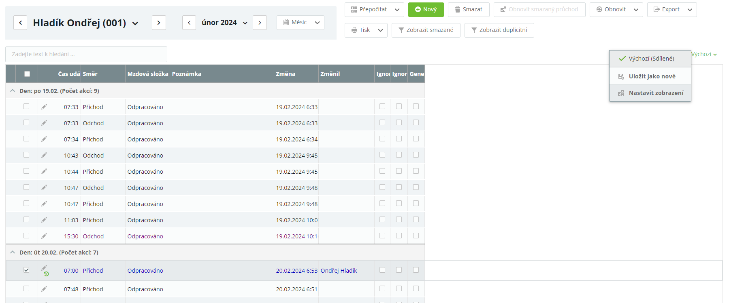Click the green Nový button
The width and height of the screenshot is (729, 303).
(426, 9)
